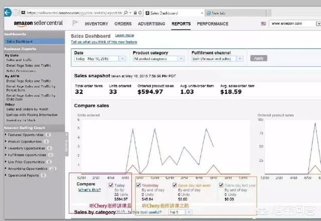This screenshot has height=221, width=321.
Task: Click the Learn more link
Action: point(124,36)
